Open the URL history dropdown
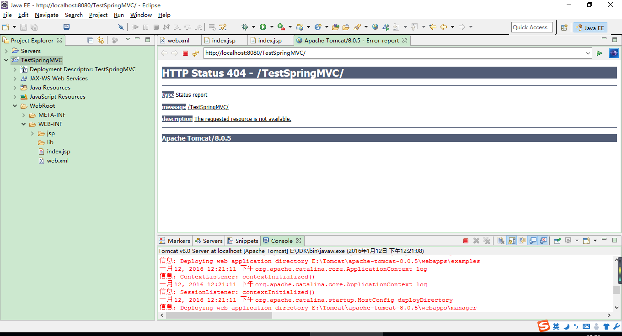 pyautogui.click(x=588, y=53)
